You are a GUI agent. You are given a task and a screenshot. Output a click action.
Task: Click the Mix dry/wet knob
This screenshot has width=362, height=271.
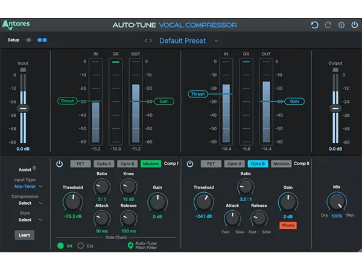pyautogui.click(x=337, y=202)
